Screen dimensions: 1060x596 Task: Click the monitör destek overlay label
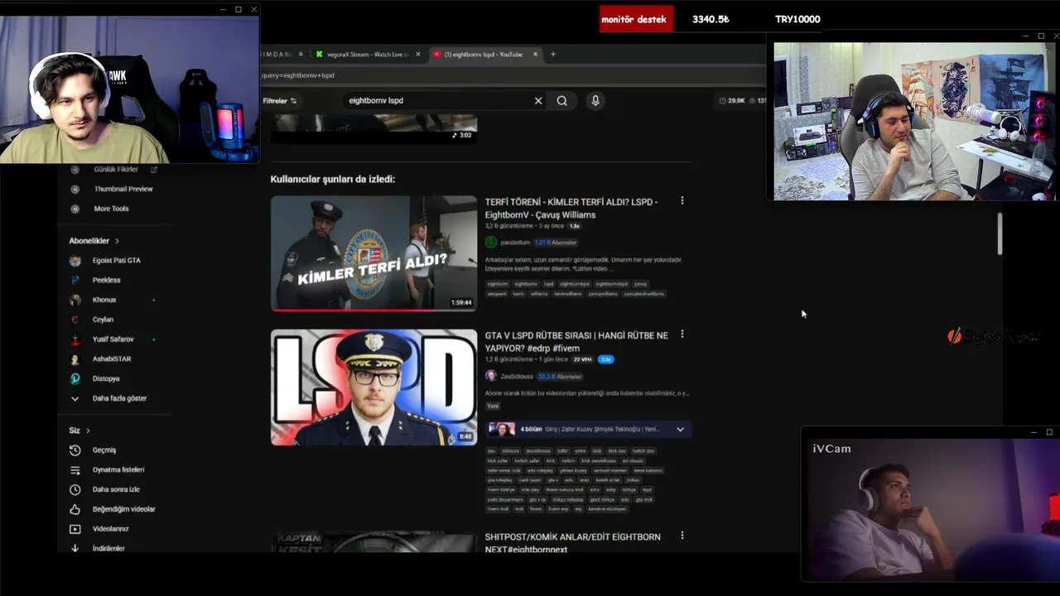[x=636, y=19]
